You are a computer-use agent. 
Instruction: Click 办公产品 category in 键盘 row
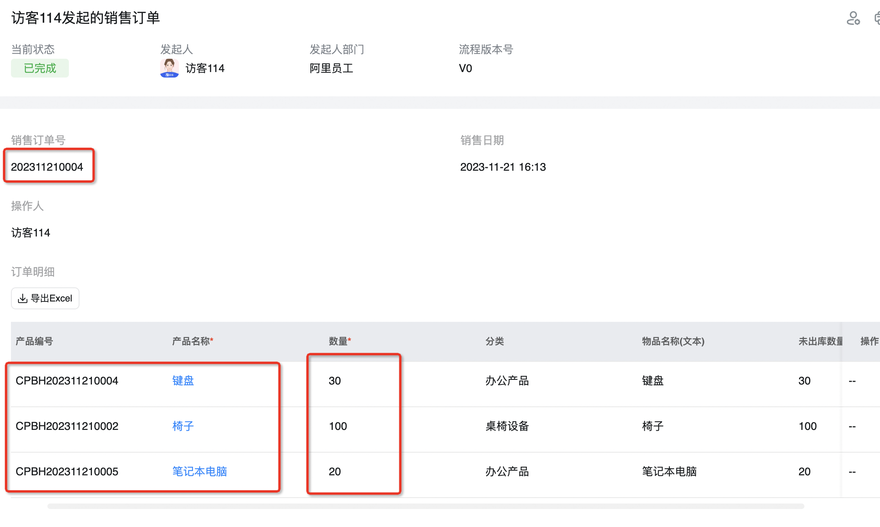[x=507, y=381]
